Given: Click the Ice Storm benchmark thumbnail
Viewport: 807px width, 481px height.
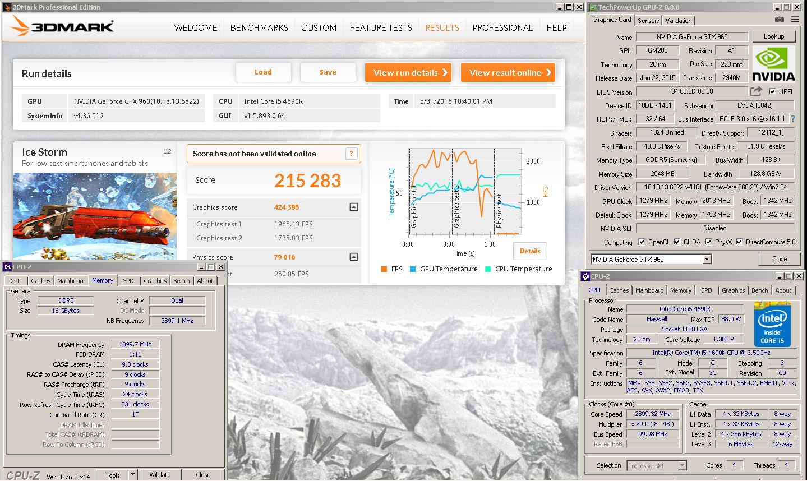Looking at the screenshot, I should pos(95,216).
